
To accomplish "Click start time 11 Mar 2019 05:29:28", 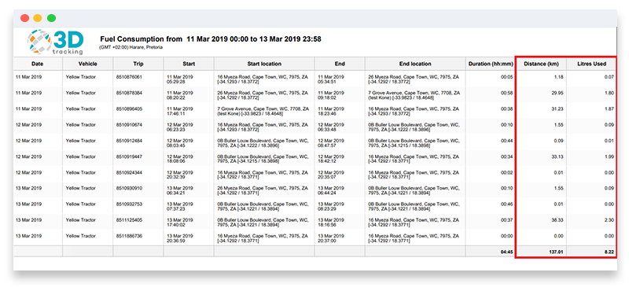I will pyautogui.click(x=180, y=79).
